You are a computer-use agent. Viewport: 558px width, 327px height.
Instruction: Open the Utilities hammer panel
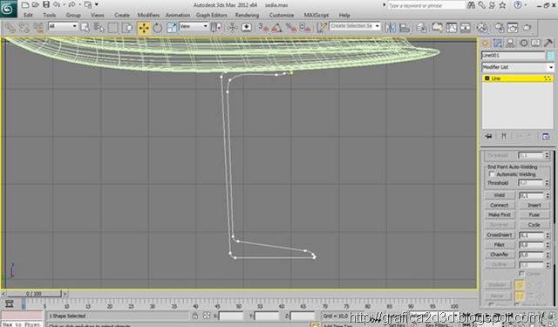click(548, 44)
